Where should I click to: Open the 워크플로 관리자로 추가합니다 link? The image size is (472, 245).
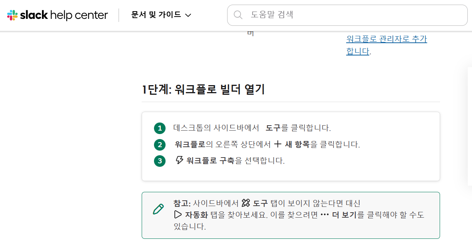[x=387, y=39]
